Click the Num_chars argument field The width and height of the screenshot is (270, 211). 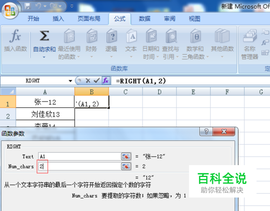79,166
